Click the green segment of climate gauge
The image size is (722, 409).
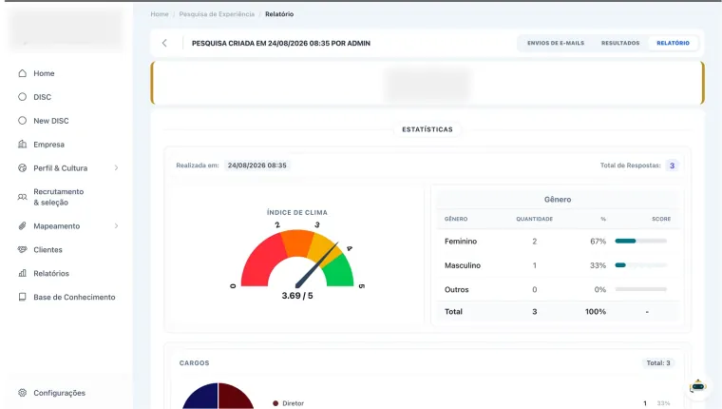click(x=340, y=270)
